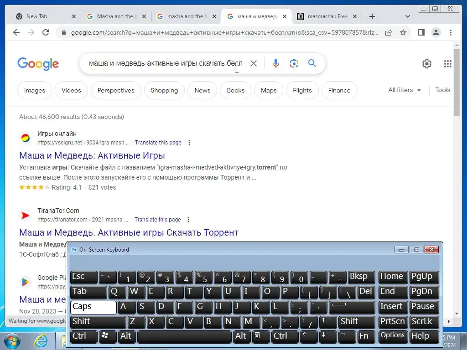
Task: Toggle the Fn key
Action: (x=366, y=336)
